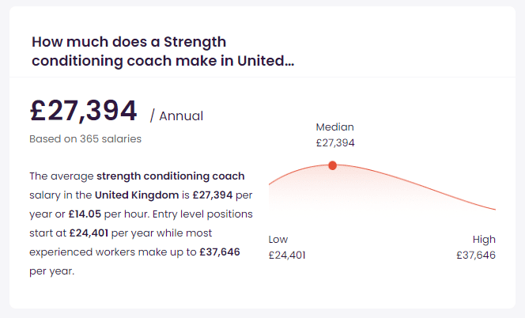This screenshot has height=318, width=525.
Task: Click the £27,394 value under the Median label
Action: [x=335, y=143]
